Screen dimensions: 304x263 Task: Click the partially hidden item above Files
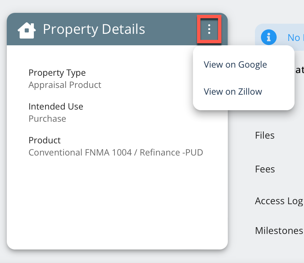299,70
